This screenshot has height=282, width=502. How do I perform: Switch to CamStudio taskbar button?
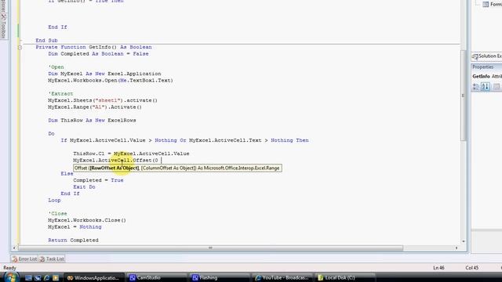[156, 277]
